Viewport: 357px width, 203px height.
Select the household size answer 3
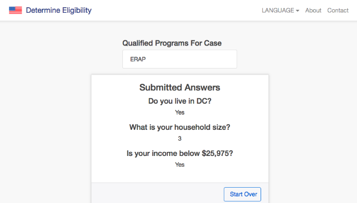(x=180, y=139)
